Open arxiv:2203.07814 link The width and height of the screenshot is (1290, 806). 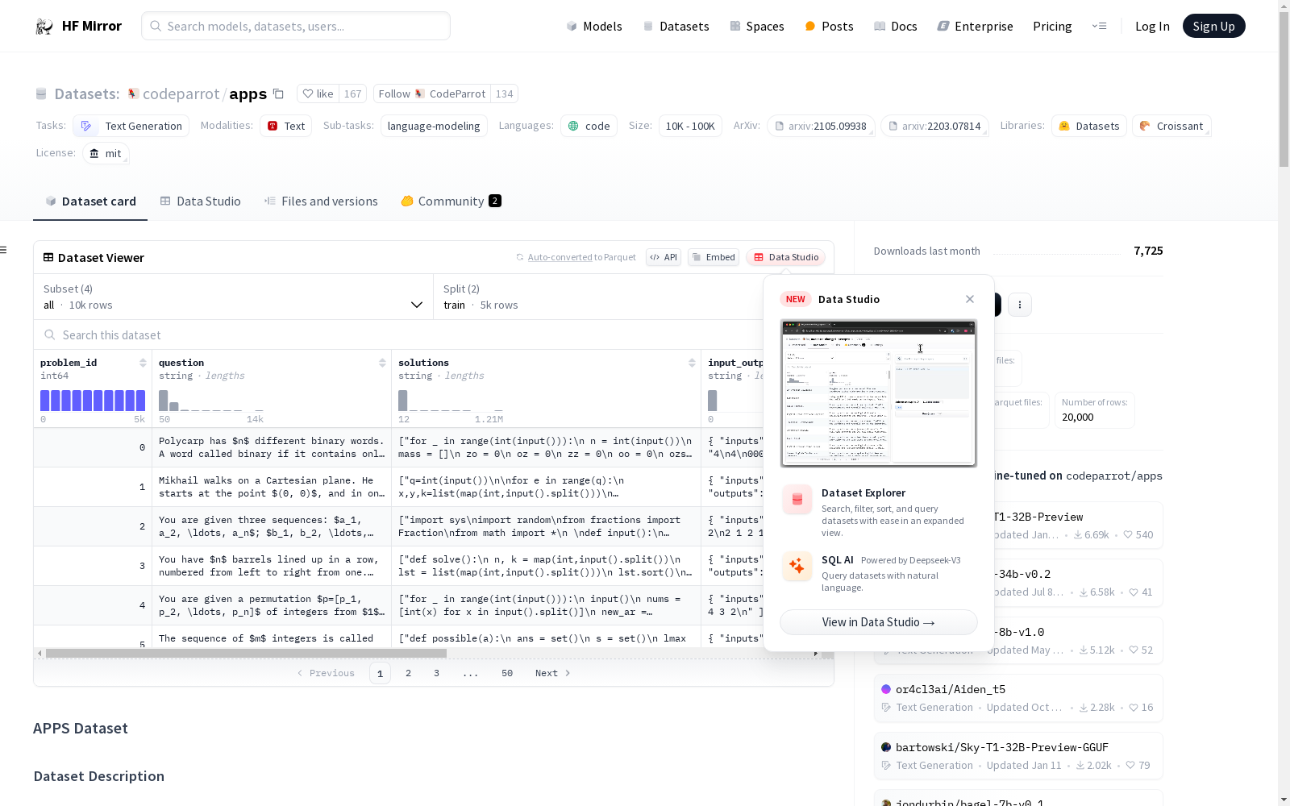coord(934,126)
